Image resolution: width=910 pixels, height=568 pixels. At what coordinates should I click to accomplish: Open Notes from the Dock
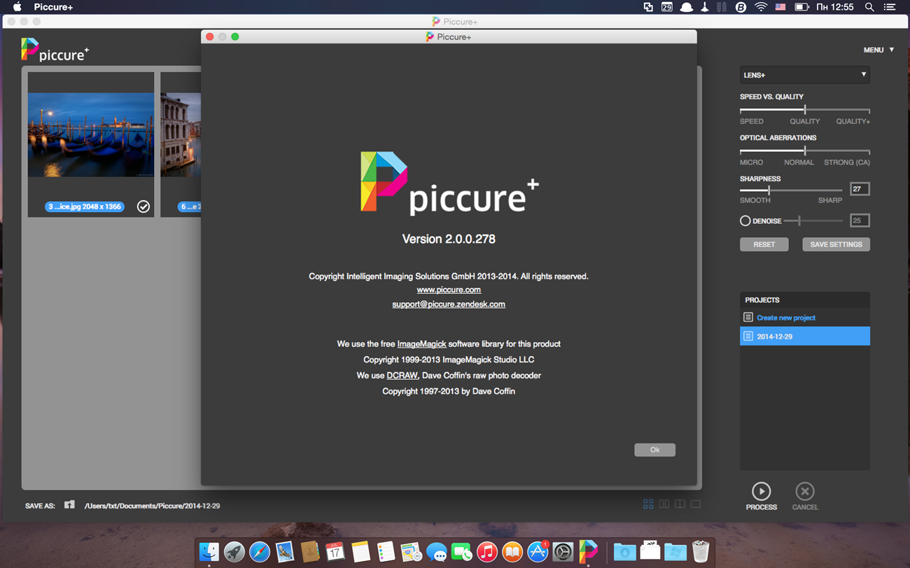pos(360,552)
